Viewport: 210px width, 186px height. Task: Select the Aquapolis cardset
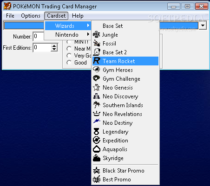point(125,149)
